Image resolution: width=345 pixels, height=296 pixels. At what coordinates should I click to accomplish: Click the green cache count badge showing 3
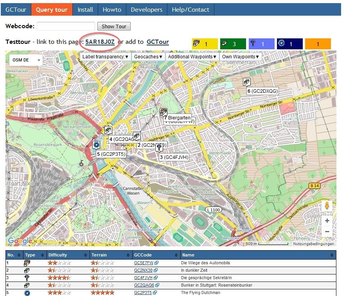pos(233,44)
